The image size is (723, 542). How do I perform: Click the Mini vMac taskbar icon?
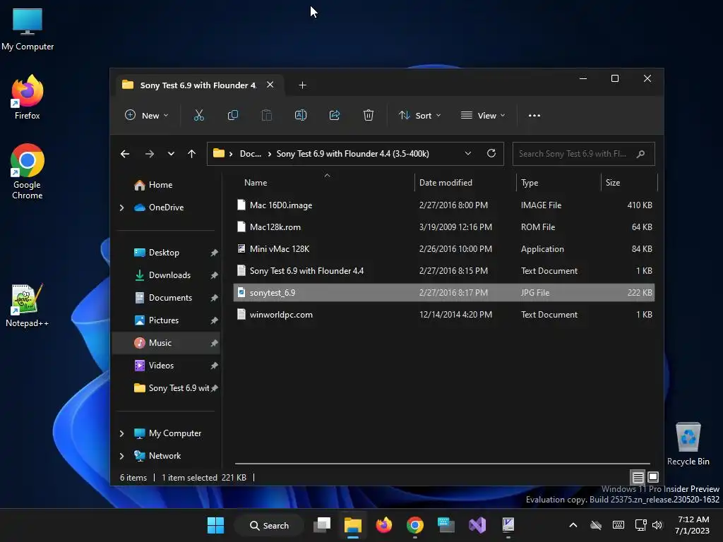[x=508, y=525]
